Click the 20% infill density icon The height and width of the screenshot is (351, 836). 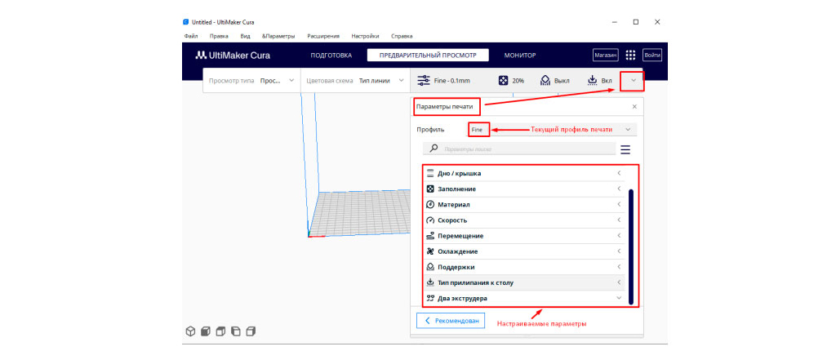tap(504, 81)
